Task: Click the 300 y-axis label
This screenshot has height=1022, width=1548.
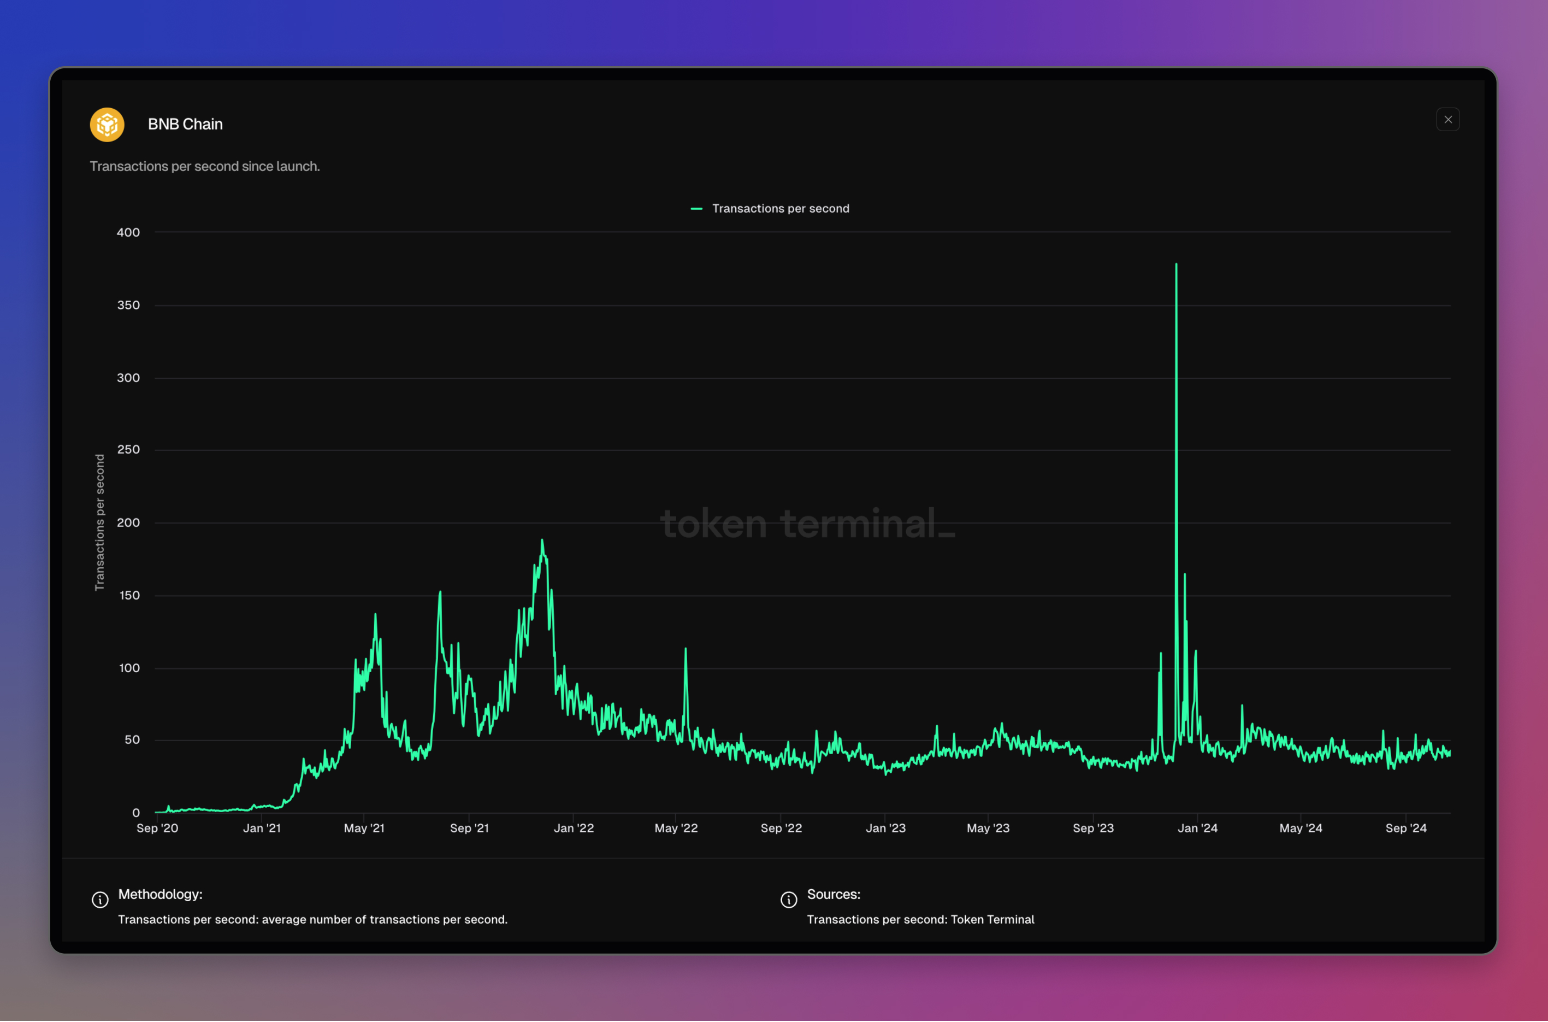Action: 128,378
